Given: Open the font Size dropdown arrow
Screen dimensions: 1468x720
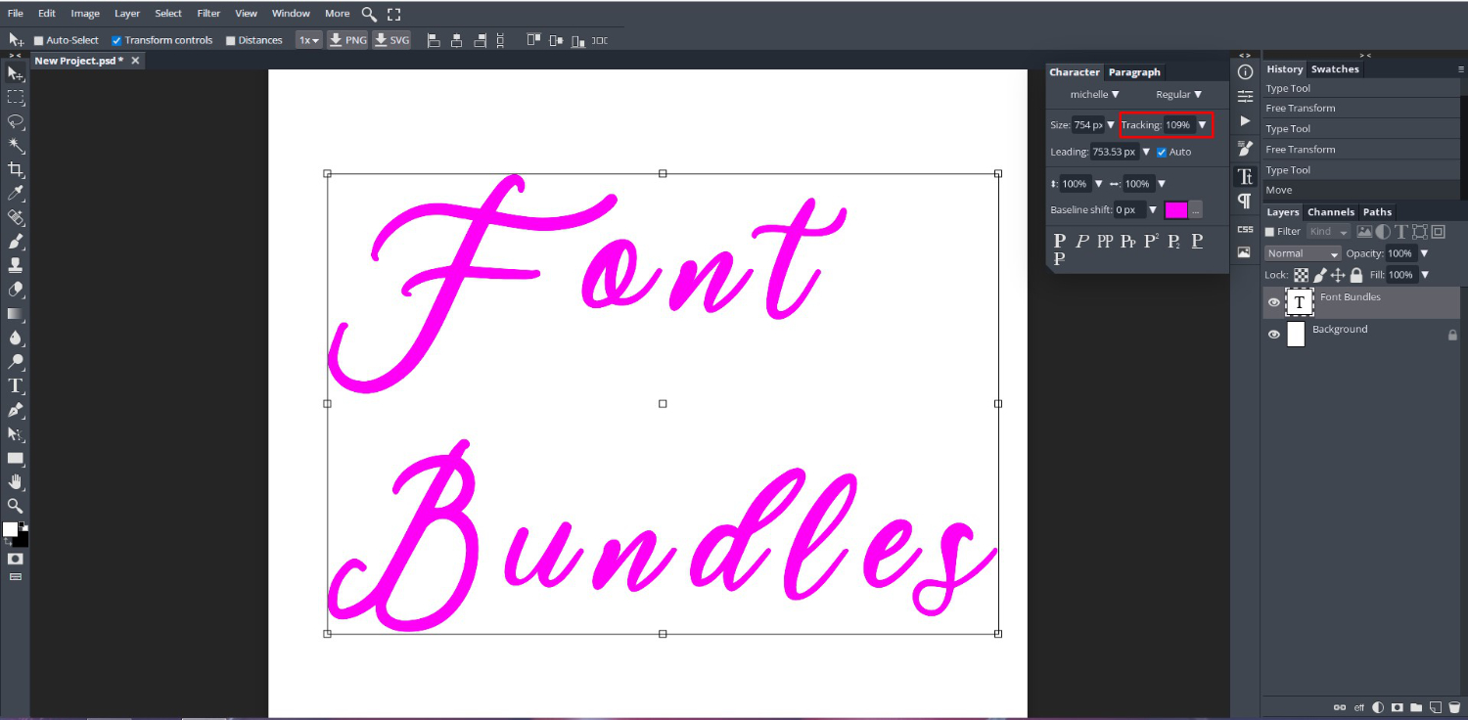Looking at the screenshot, I should pyautogui.click(x=1111, y=125).
